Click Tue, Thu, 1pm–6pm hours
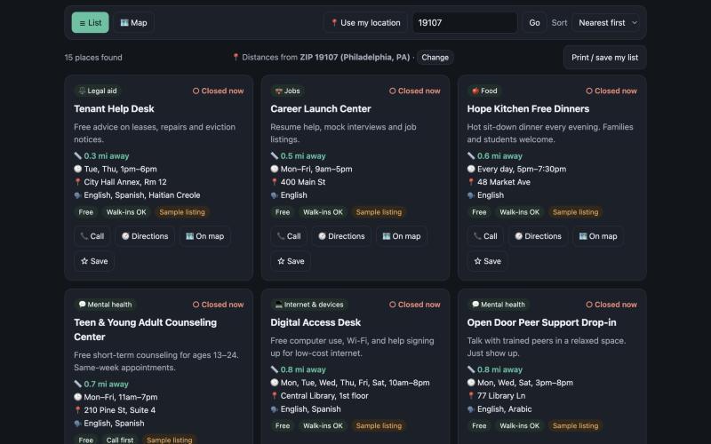711x444 pixels. click(x=120, y=169)
